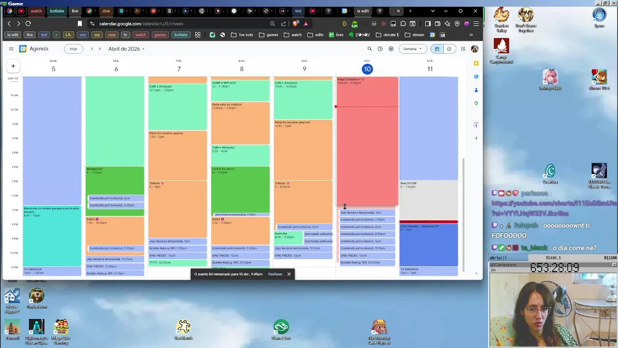Select Monday date 6 header
The height and width of the screenshot is (348, 618).
pyautogui.click(x=116, y=69)
